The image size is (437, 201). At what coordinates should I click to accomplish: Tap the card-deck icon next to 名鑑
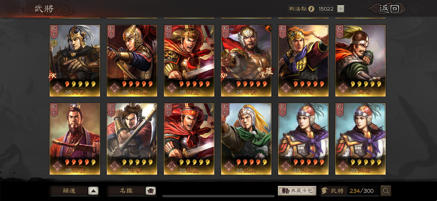(x=150, y=191)
